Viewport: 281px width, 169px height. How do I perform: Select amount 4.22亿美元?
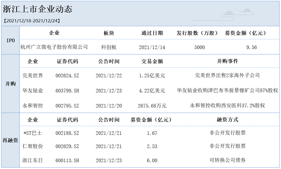[x=152, y=91]
